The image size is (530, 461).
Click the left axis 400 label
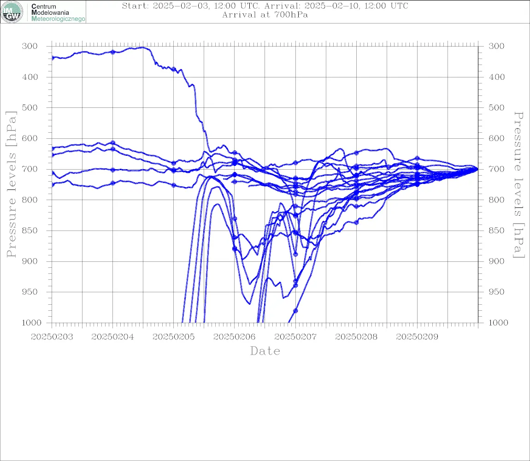(30, 77)
